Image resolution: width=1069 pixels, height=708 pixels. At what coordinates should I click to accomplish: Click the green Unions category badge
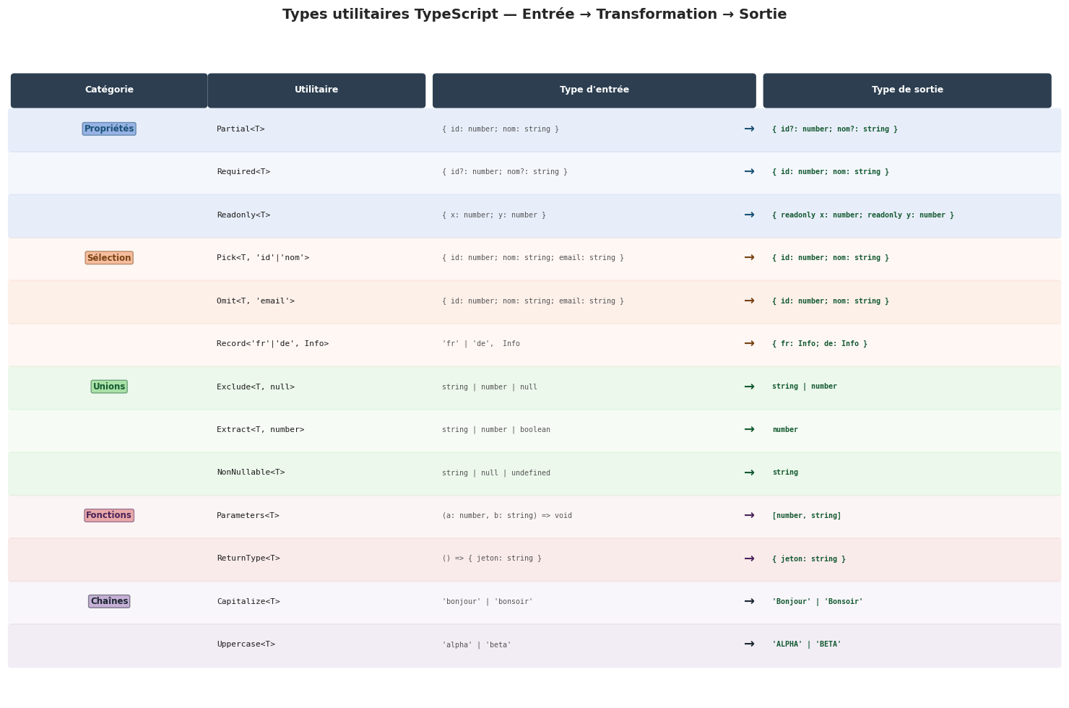point(109,387)
